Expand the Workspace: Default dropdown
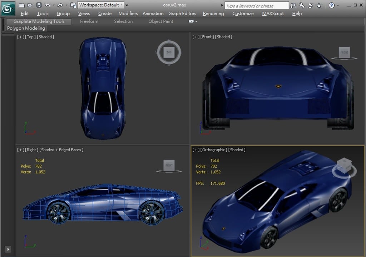Image resolution: width=366 pixels, height=257 pixels. (101, 5)
